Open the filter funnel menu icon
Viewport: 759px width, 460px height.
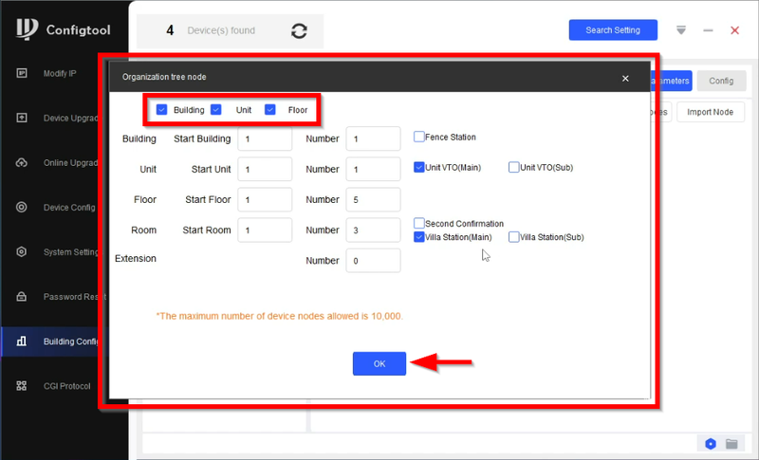681,30
